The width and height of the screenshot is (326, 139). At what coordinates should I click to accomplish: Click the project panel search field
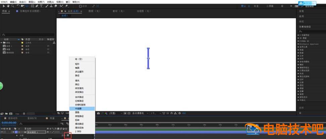pyautogui.click(x=28, y=35)
